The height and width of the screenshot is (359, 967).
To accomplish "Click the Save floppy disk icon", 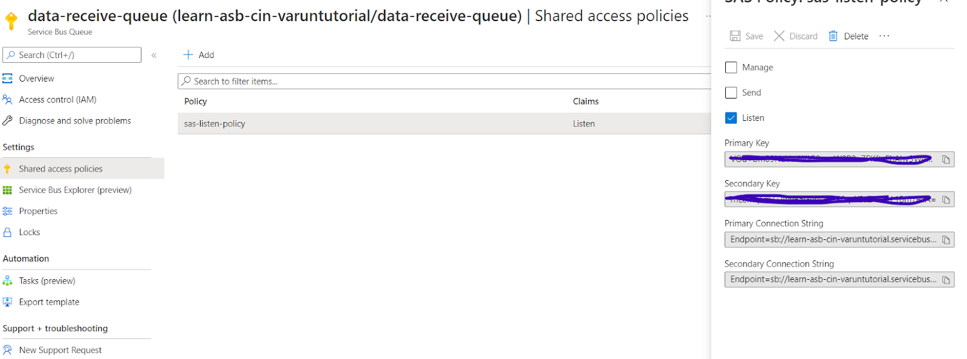I will click(735, 36).
